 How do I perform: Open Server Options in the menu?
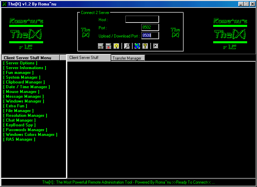point(20,63)
